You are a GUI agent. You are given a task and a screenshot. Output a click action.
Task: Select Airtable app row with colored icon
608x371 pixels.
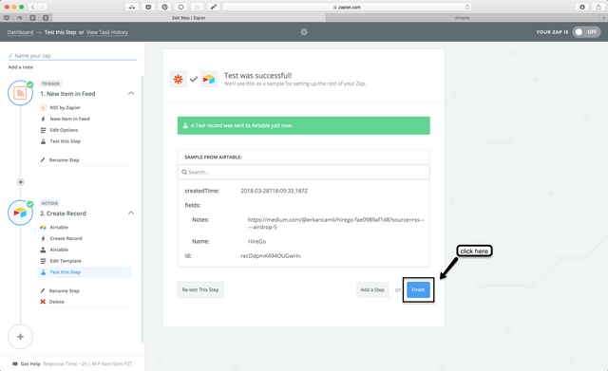tap(59, 228)
